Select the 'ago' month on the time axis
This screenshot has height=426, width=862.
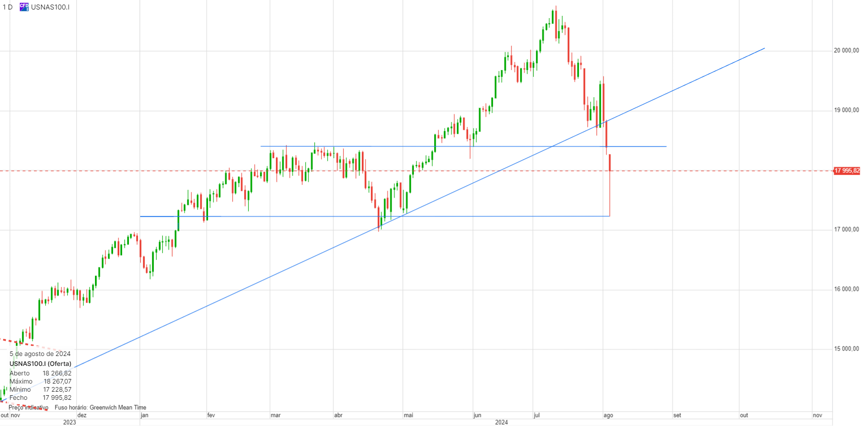pyautogui.click(x=608, y=415)
